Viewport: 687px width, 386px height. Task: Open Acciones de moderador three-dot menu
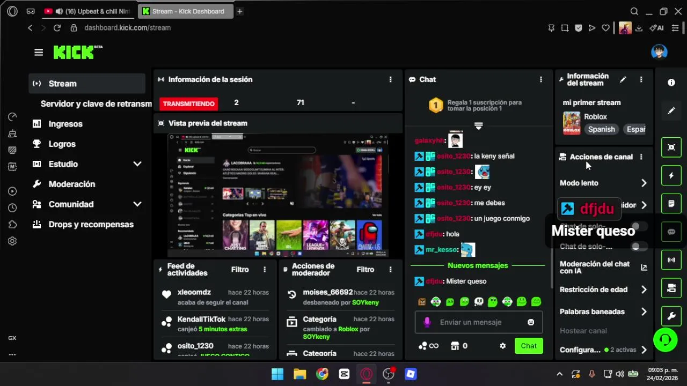[x=390, y=270]
